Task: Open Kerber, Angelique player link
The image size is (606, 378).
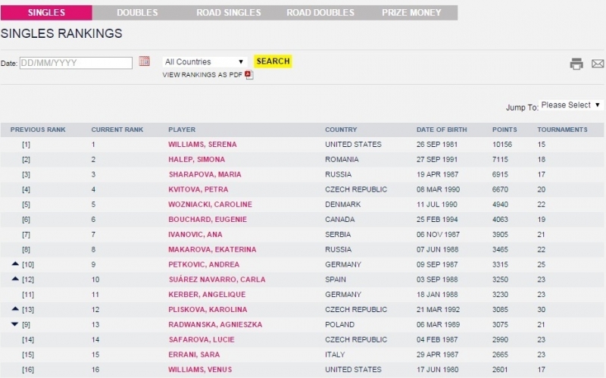Action: point(207,295)
